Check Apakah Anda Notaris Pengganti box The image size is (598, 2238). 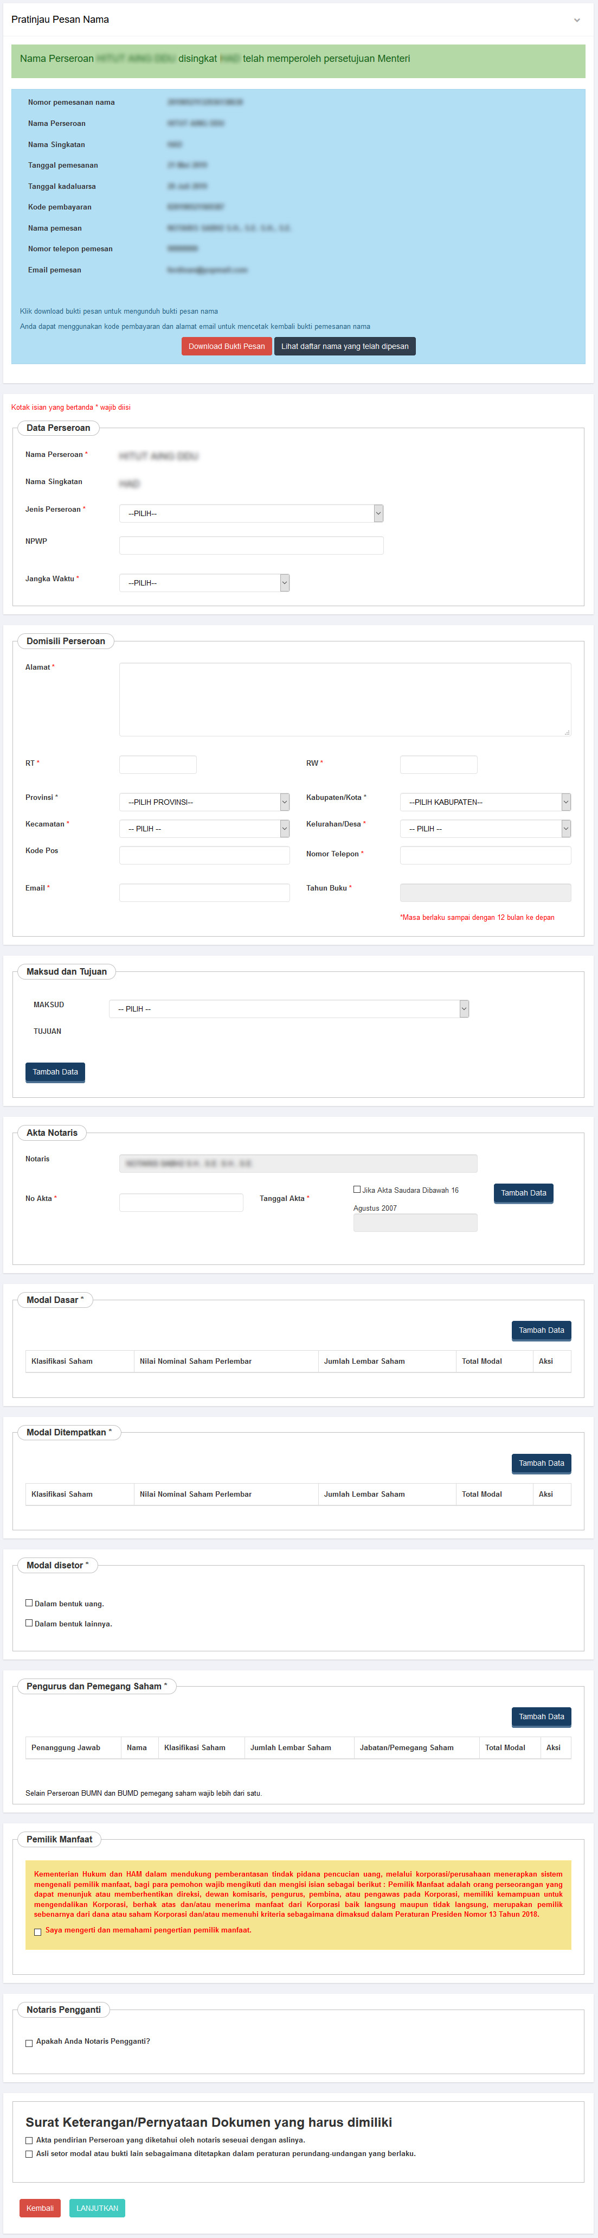click(29, 2043)
